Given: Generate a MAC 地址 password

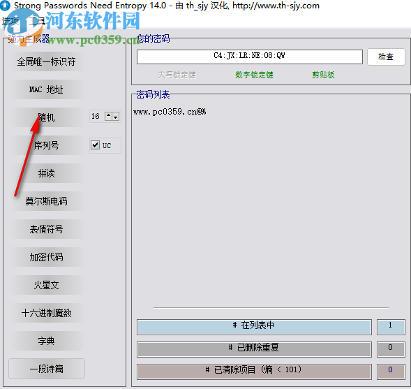Looking at the screenshot, I should click(46, 89).
